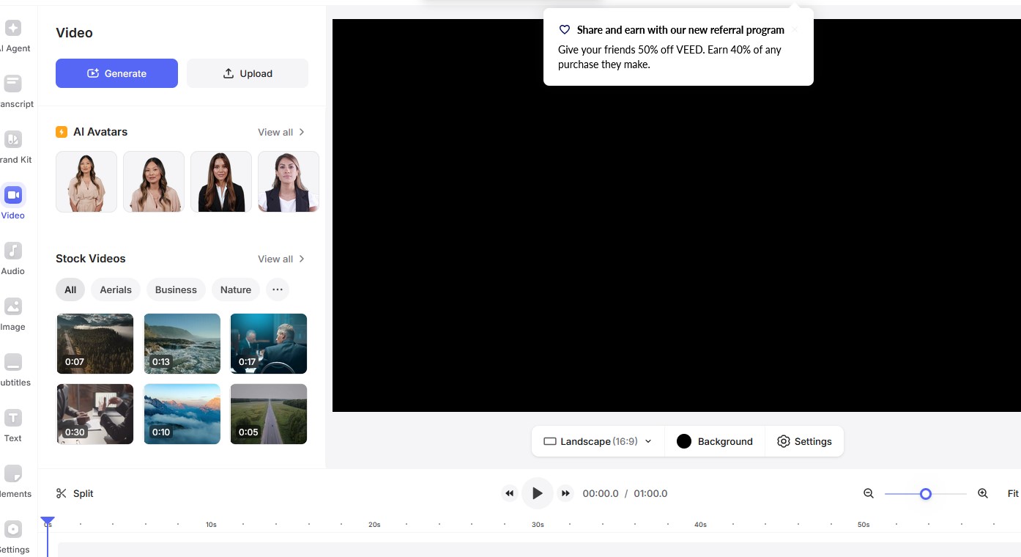The width and height of the screenshot is (1021, 557).
Task: Select the Nature stock video filter
Action: [236, 289]
